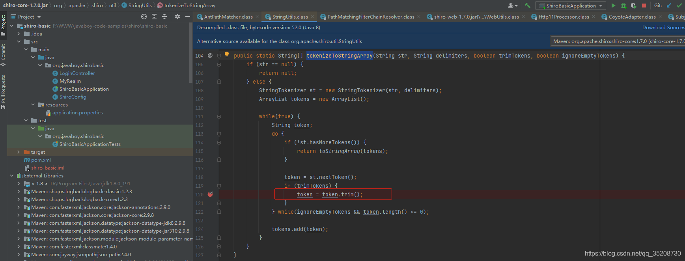The image size is (685, 261).
Task: Open the ShiroConfig class
Action: pyautogui.click(x=73, y=97)
